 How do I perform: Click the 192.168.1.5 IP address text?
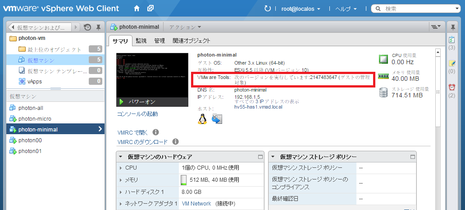pyautogui.click(x=247, y=97)
